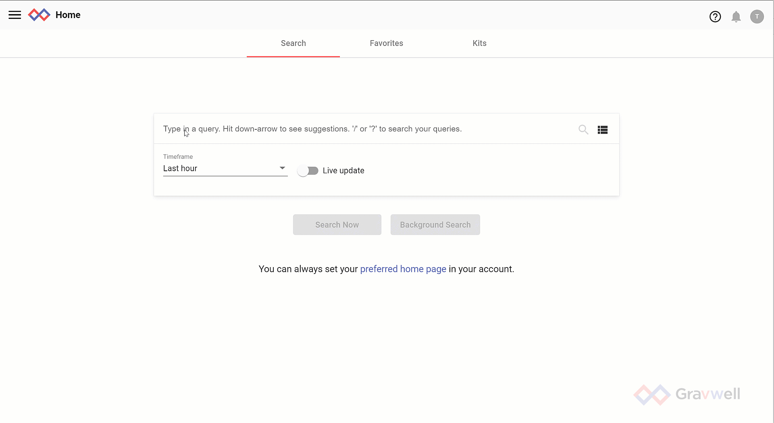Switch to the Favorites tab

[x=386, y=44]
